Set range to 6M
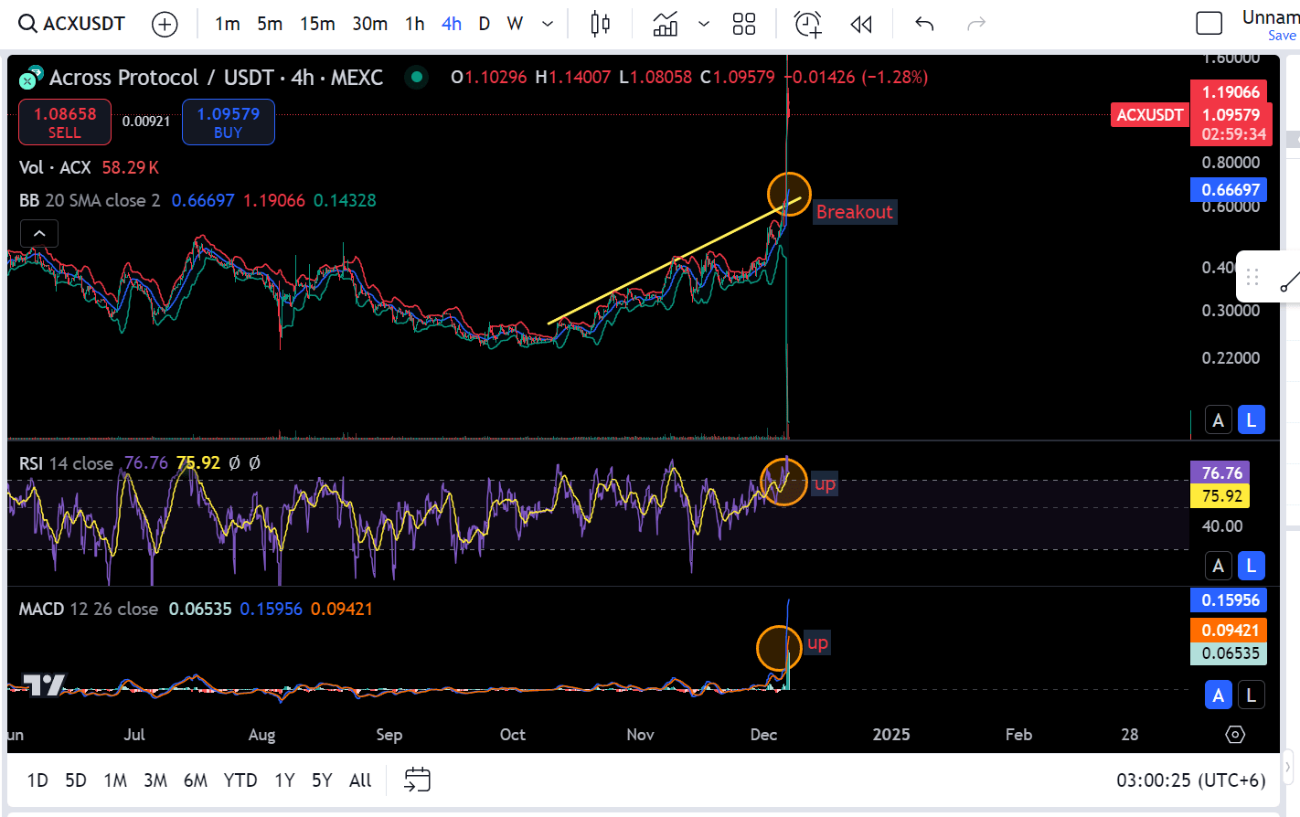The height and width of the screenshot is (817, 1300). [x=196, y=780]
